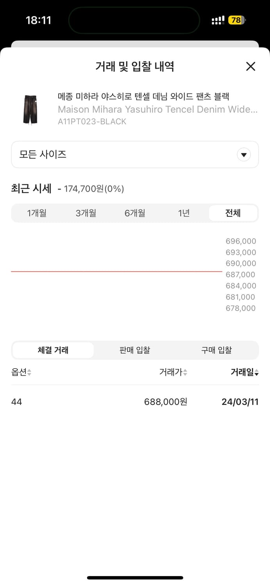Tap the 688,000원 transaction row

(x=135, y=402)
